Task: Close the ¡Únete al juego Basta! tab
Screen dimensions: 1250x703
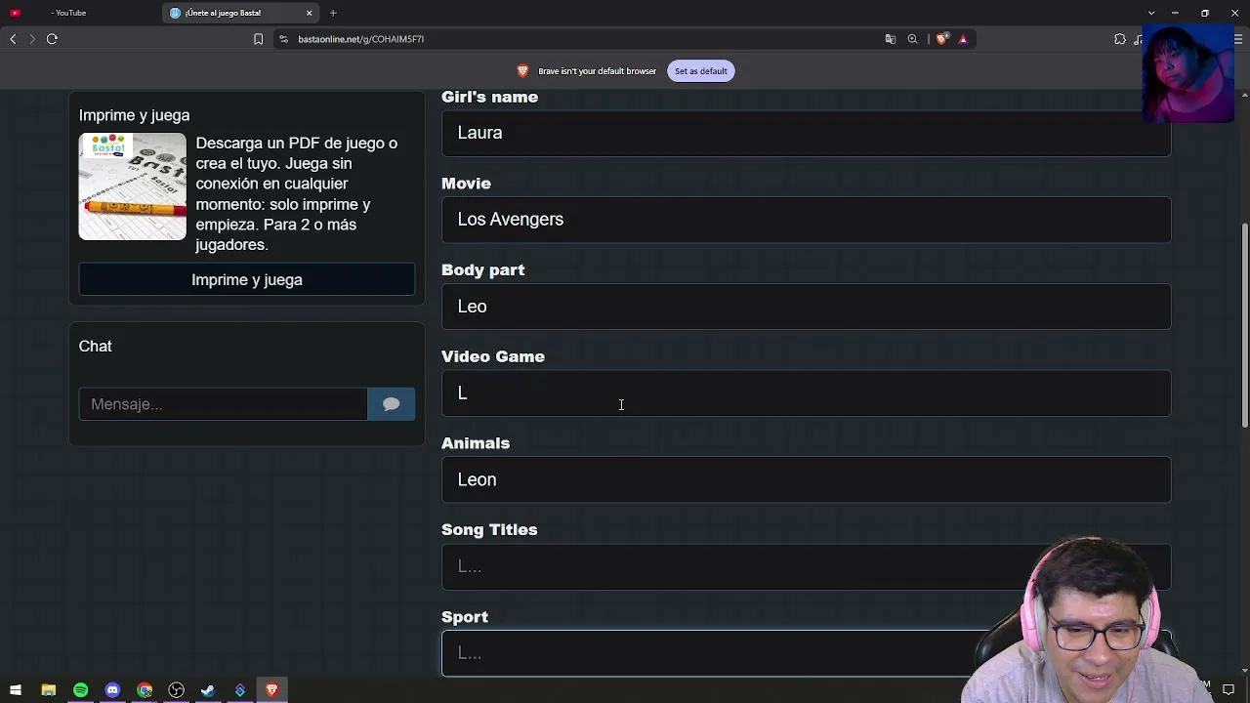Action: click(x=310, y=13)
